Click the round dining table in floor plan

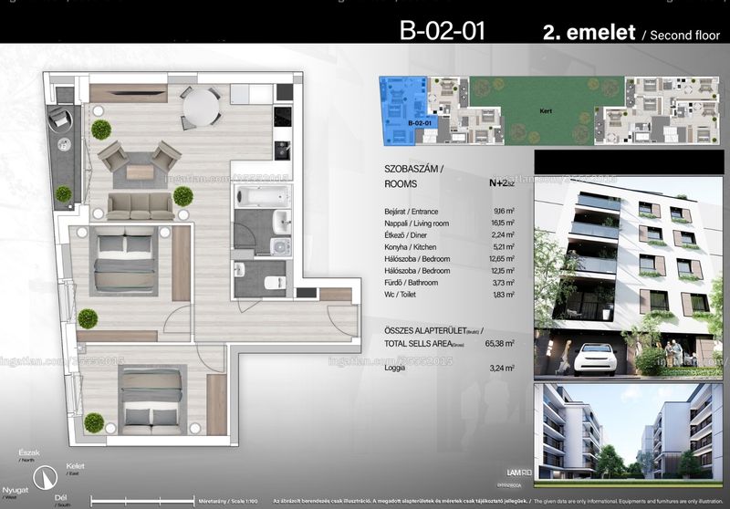click(201, 107)
